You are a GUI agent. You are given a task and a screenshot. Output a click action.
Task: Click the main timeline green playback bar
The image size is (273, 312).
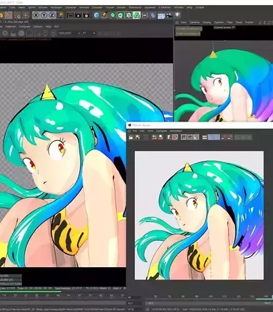(x=31, y=292)
